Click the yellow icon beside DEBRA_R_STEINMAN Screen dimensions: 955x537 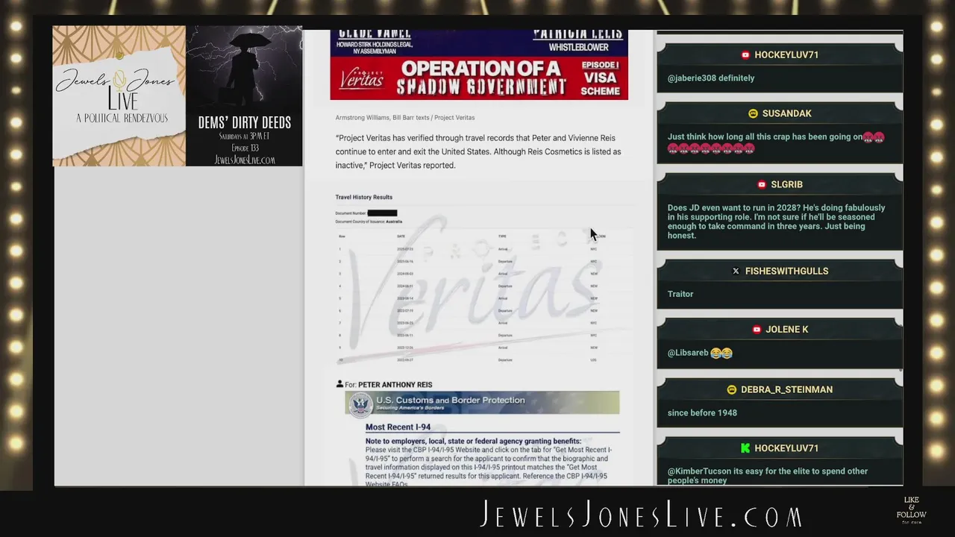click(x=731, y=389)
